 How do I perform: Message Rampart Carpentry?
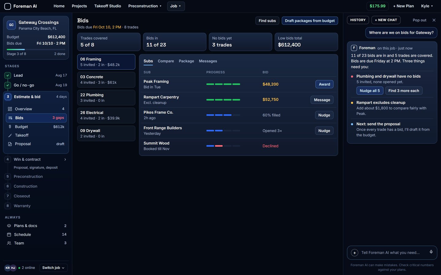(x=322, y=100)
